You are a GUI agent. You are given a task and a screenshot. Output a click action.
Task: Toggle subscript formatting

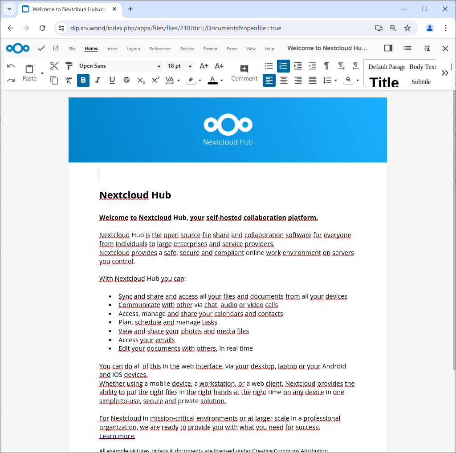(141, 80)
